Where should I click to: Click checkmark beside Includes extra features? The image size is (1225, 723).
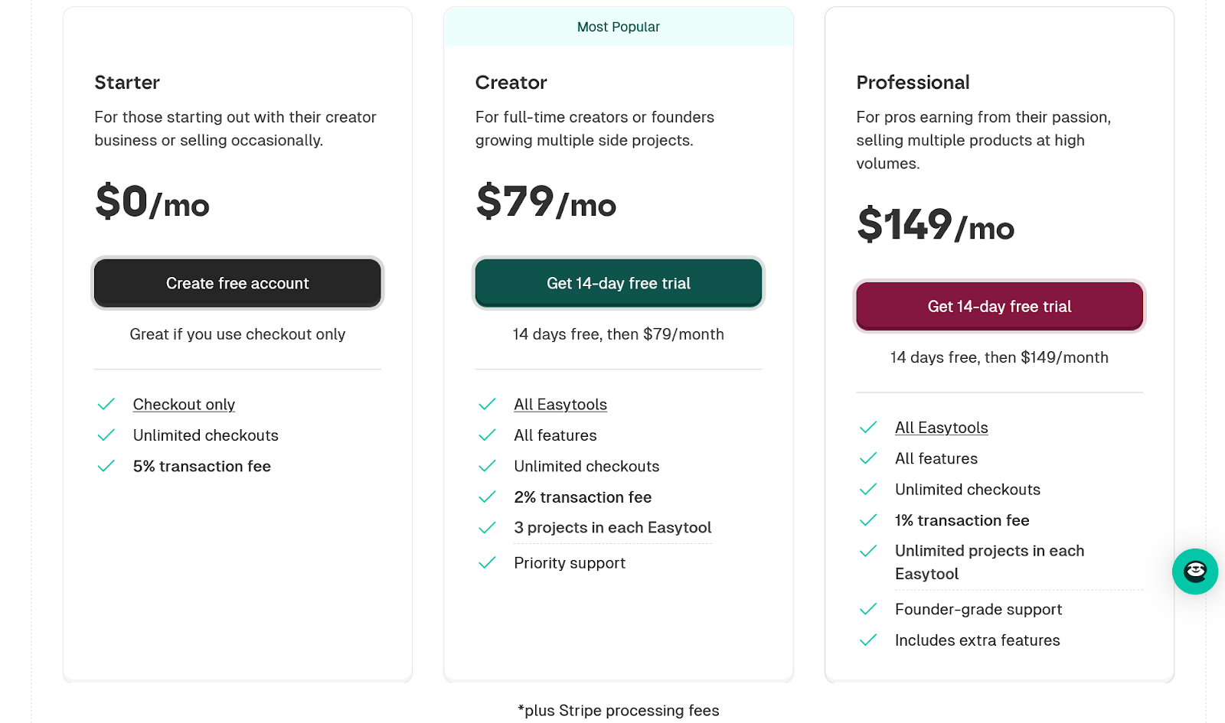pos(868,640)
